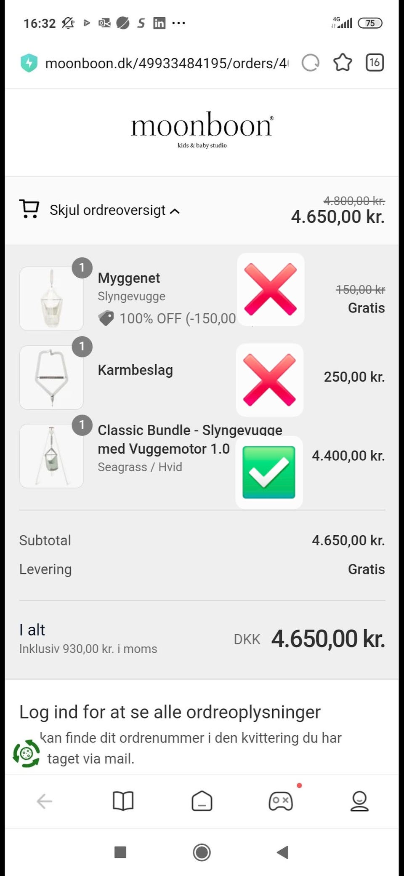Reload the moonboon order page
The height and width of the screenshot is (876, 404).
click(311, 63)
